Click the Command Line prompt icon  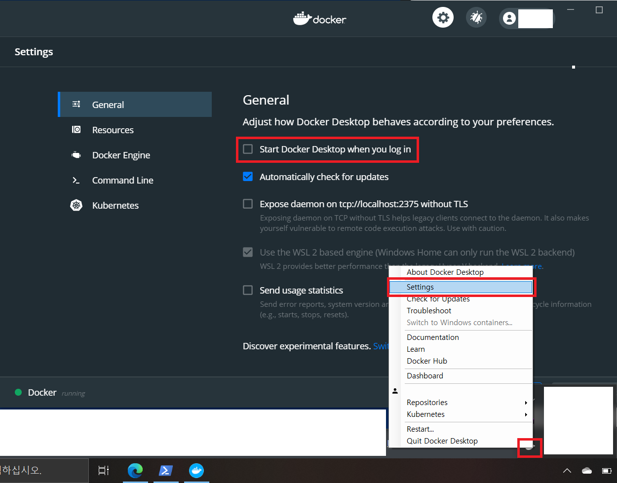[x=76, y=181]
